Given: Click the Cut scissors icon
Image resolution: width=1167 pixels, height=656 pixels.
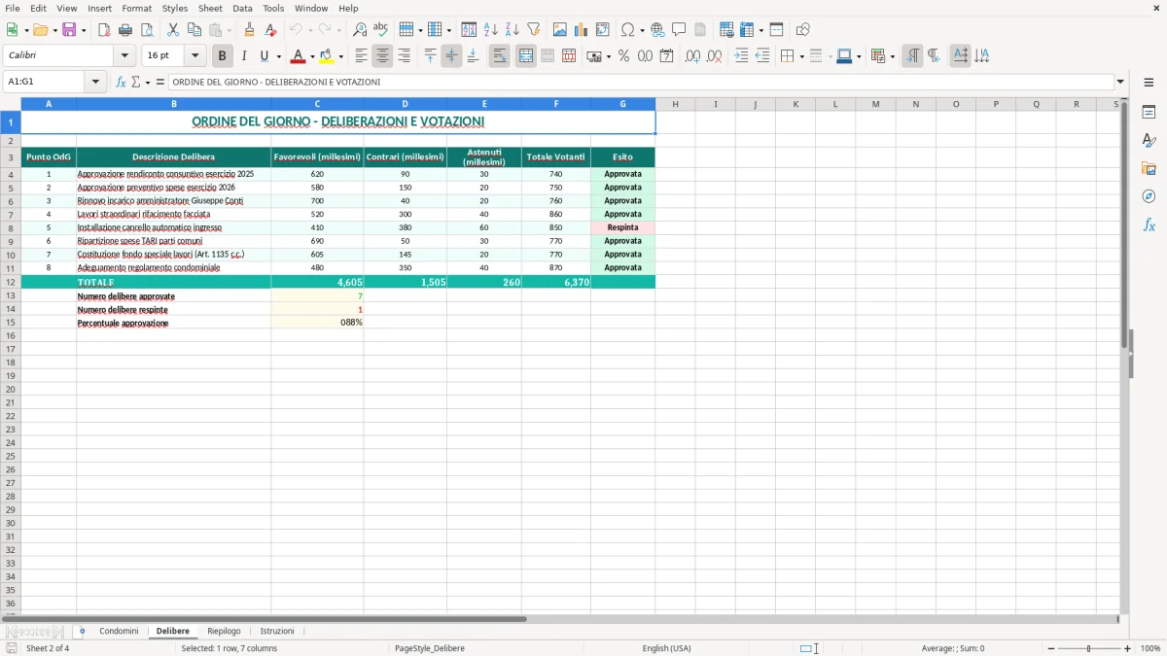Looking at the screenshot, I should click(x=173, y=30).
